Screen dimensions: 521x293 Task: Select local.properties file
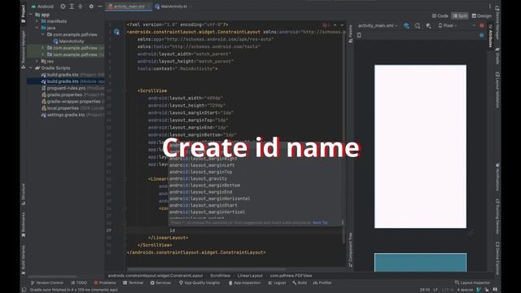pos(72,108)
